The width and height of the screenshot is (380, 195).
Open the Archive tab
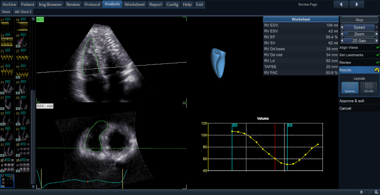[9, 4]
